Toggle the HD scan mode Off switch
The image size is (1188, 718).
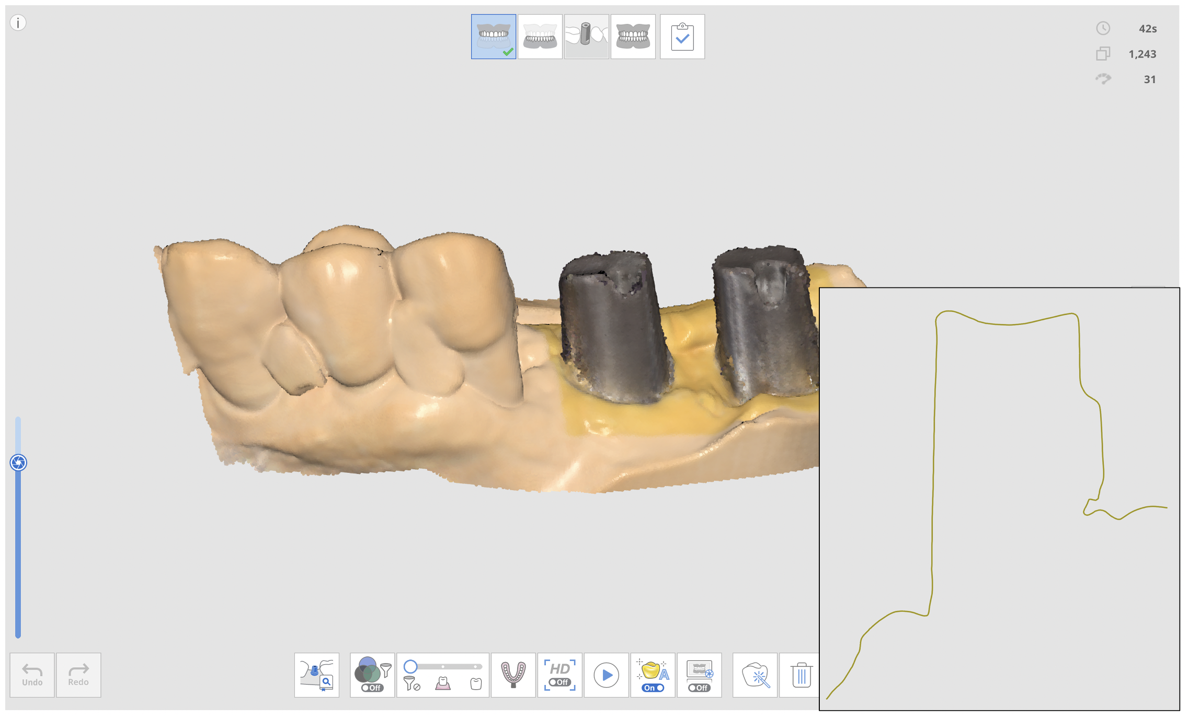pyautogui.click(x=559, y=682)
